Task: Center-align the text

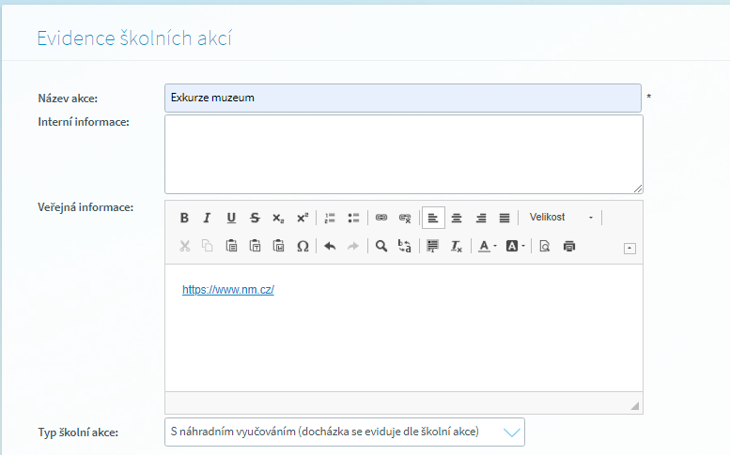Action: tap(457, 218)
